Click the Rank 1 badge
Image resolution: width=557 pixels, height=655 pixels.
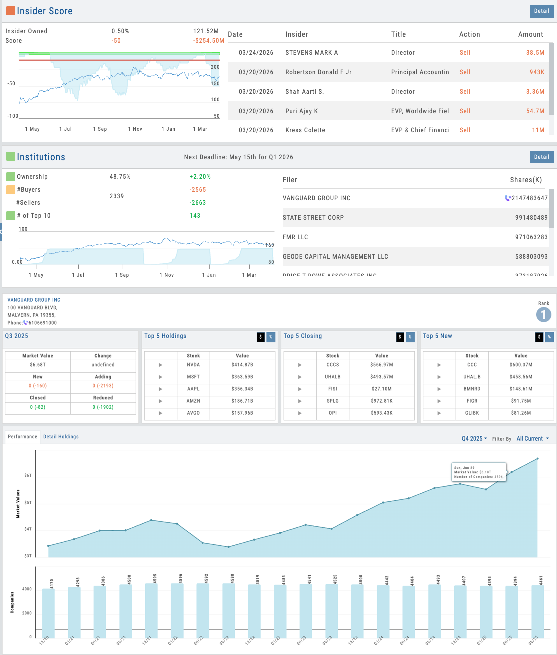click(x=543, y=315)
